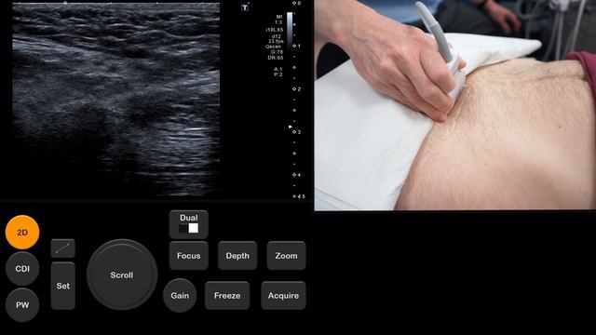Click the 23 fps frame rate readout
The height and width of the screenshot is (335, 596).
pyautogui.click(x=276, y=41)
